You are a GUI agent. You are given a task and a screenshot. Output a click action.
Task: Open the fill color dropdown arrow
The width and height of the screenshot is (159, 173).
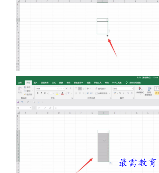pos(60,93)
